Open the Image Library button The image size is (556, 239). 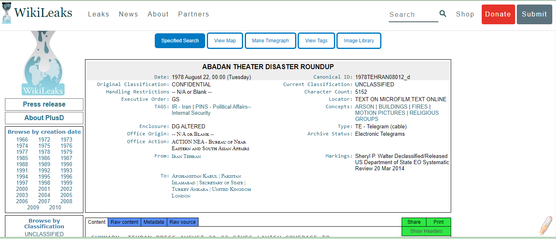click(359, 41)
